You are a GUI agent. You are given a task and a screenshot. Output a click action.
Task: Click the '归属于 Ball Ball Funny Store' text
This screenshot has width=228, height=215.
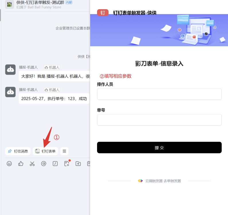39,7
